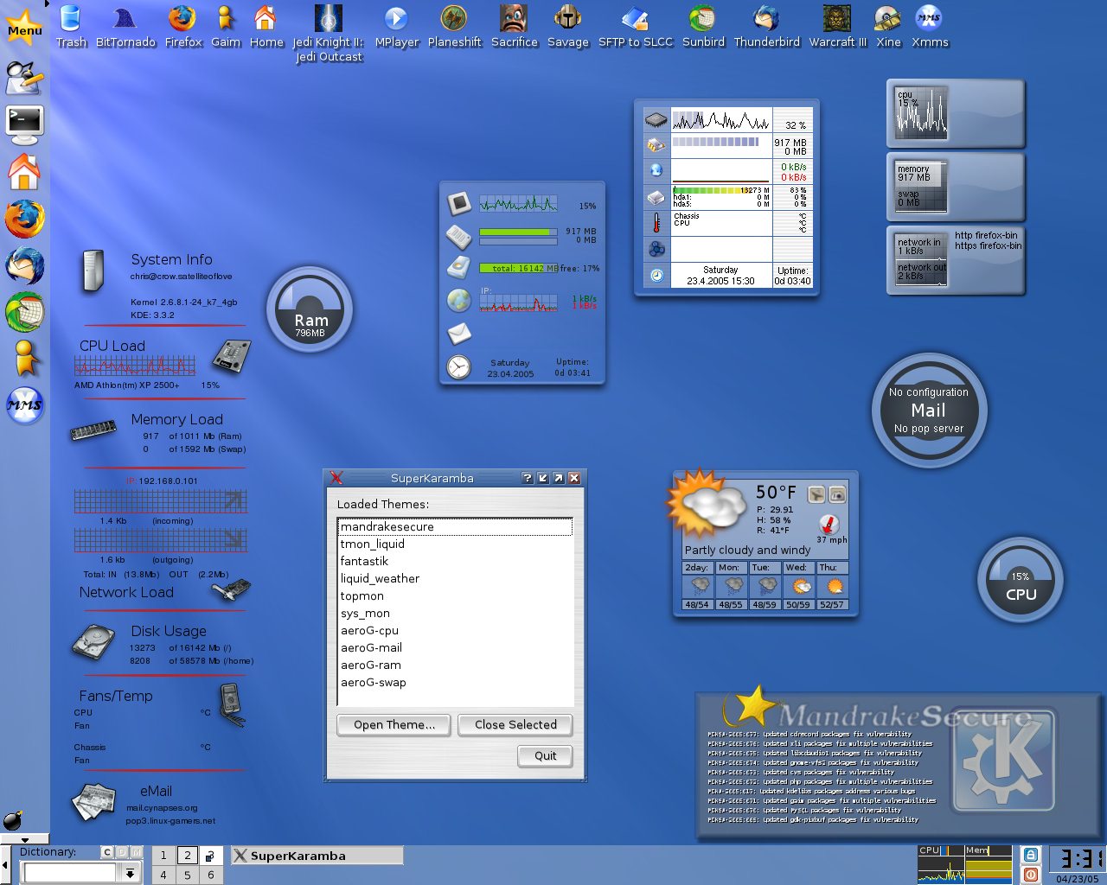This screenshot has height=885, width=1107.
Task: Open the Xine desktop icon
Action: (887, 27)
